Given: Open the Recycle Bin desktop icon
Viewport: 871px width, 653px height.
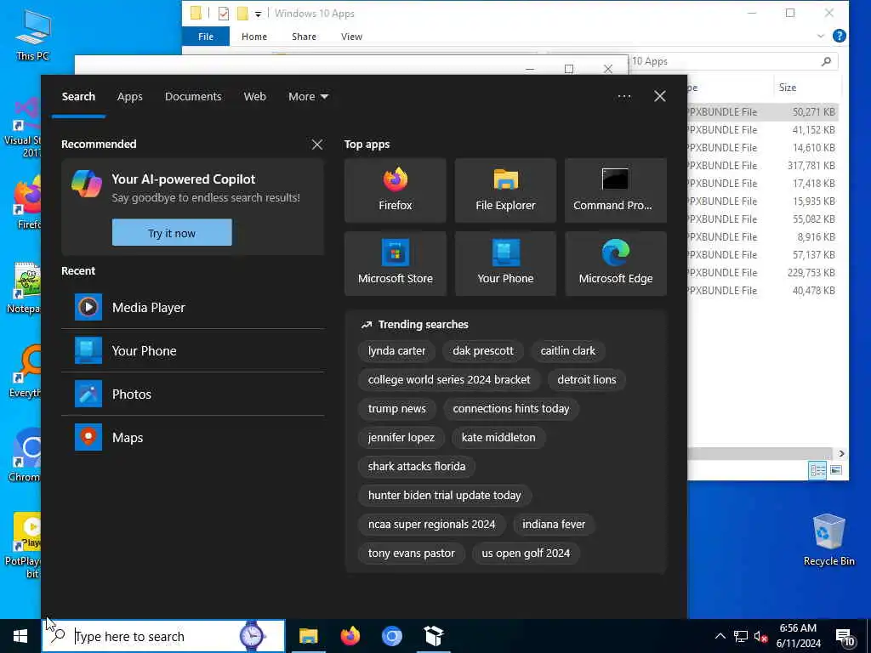Looking at the screenshot, I should 828,540.
